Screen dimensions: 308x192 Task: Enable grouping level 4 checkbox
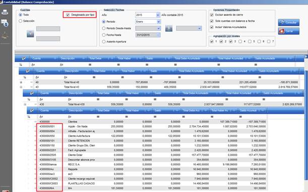point(240,41)
